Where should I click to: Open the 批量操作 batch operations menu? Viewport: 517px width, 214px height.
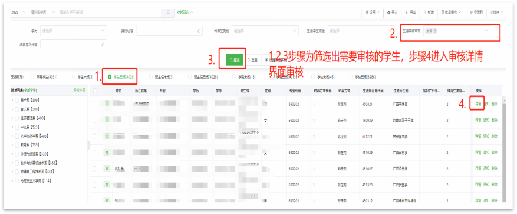coord(451,12)
